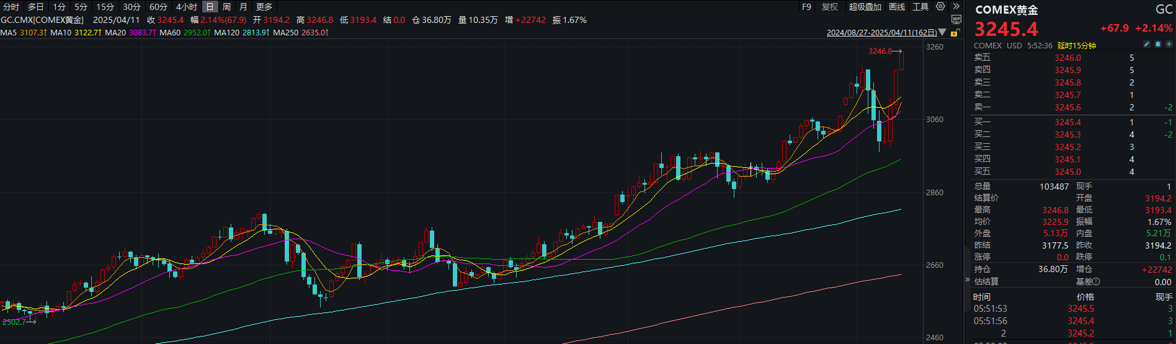This screenshot has width=1176, height=344.
Task: Click the pencil edit icon in quote panel
Action: coord(1147,45)
